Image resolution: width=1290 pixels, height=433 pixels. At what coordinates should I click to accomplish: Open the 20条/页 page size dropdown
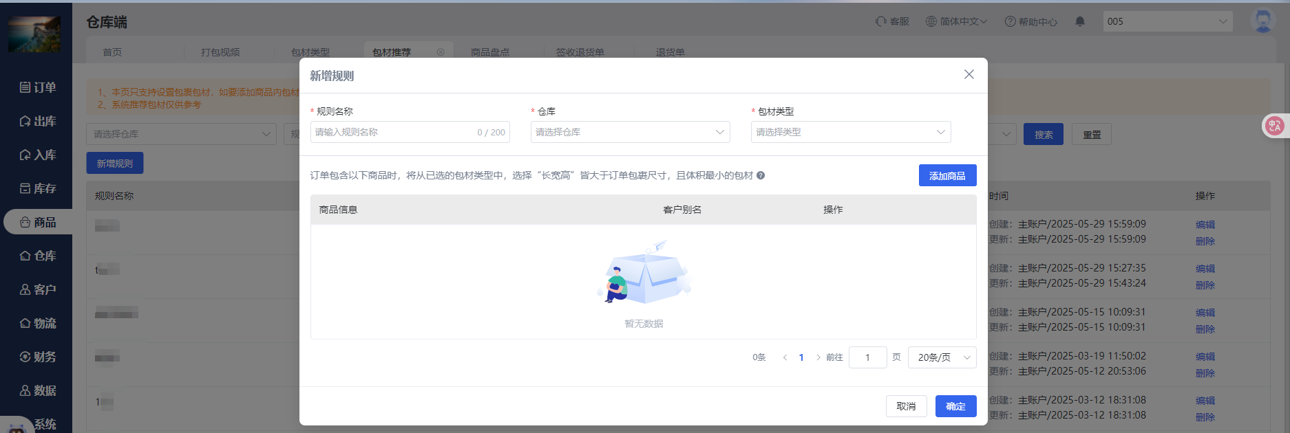(942, 357)
